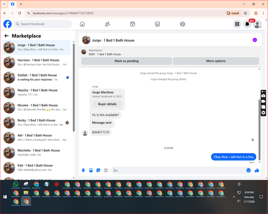Click video recorder icon in side overlay
This screenshot has width=268, height=214.
[x=263, y=101]
